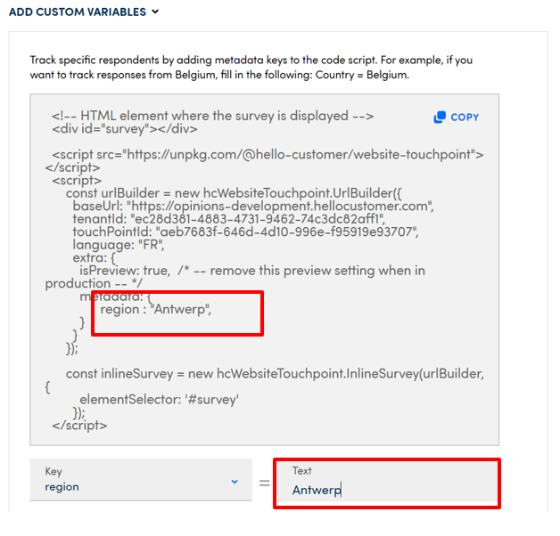Click the baseUrl line in the script
This screenshot has height=536, width=560.
252,206
